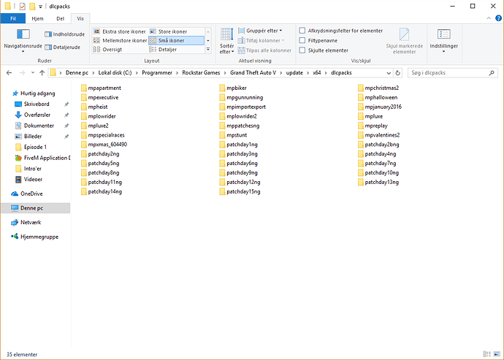Select the mpheist folder
The image size is (504, 360).
94,107
